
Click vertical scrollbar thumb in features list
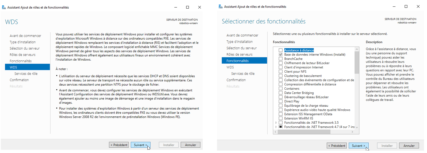coord(357,62)
